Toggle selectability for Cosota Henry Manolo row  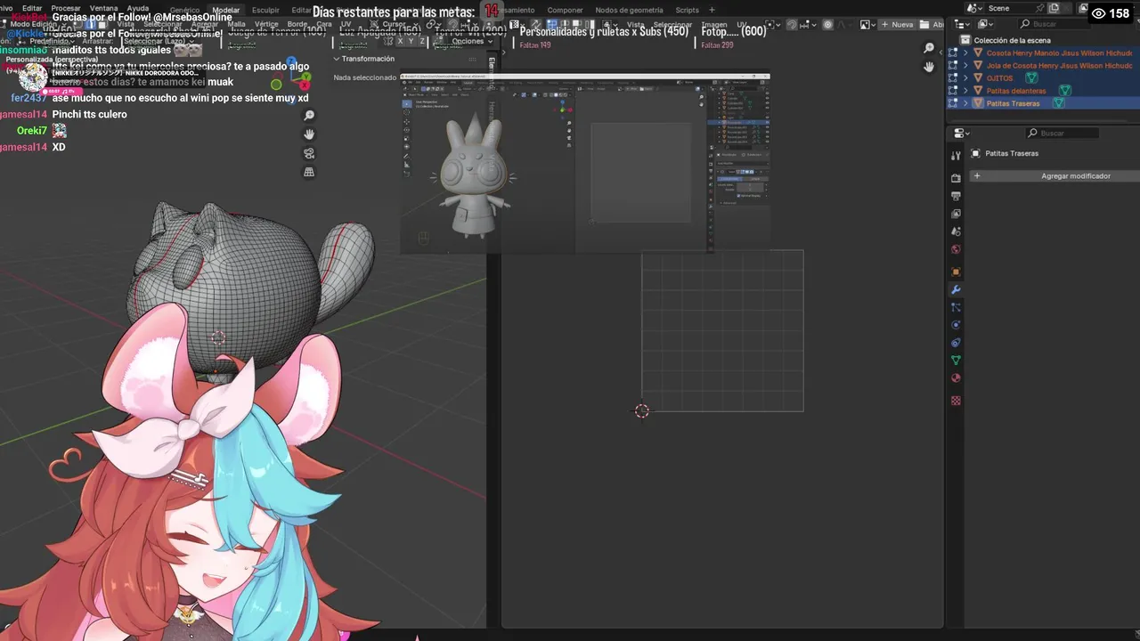click(953, 53)
